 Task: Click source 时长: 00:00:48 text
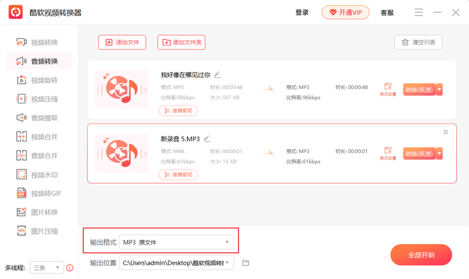tap(226, 87)
